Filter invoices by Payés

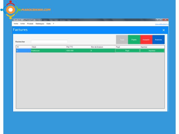pyautogui.click(x=134, y=40)
